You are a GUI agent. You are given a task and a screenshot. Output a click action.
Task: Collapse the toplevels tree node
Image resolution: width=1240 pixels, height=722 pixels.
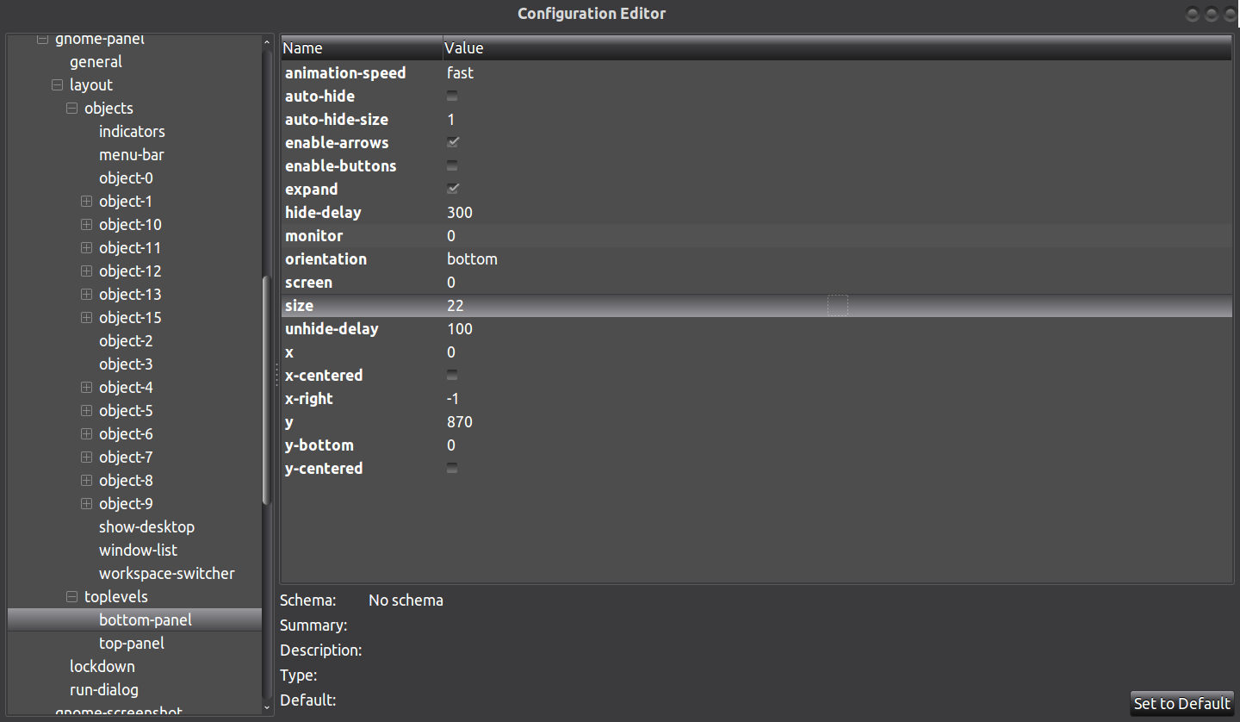(x=71, y=597)
